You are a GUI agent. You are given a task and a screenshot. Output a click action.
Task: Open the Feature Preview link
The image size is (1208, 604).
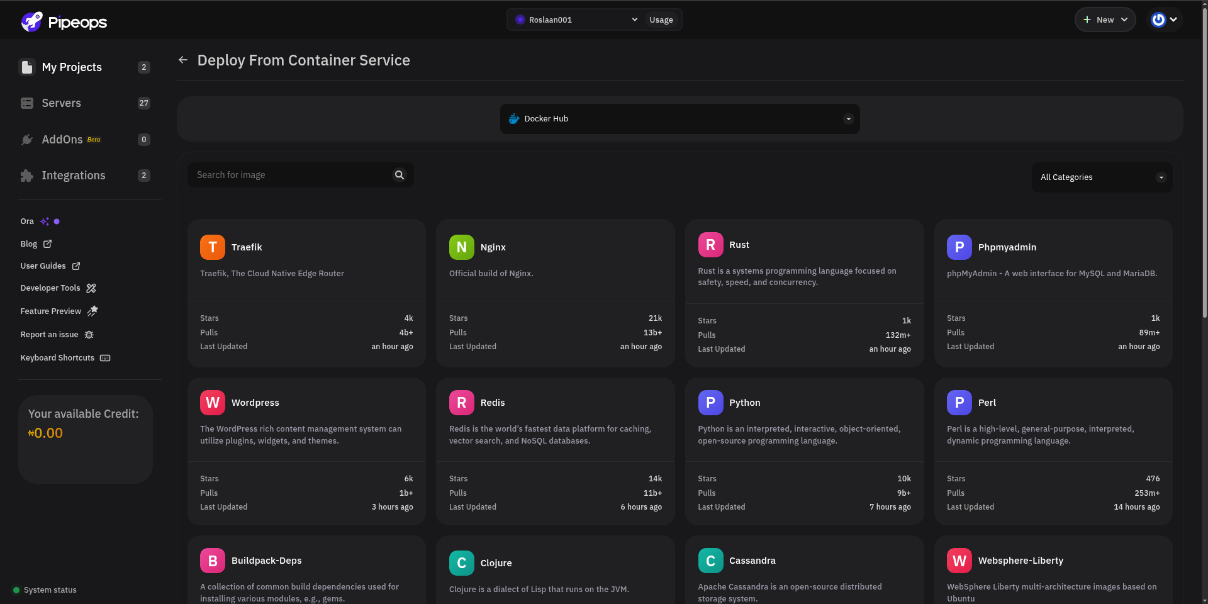coord(51,311)
